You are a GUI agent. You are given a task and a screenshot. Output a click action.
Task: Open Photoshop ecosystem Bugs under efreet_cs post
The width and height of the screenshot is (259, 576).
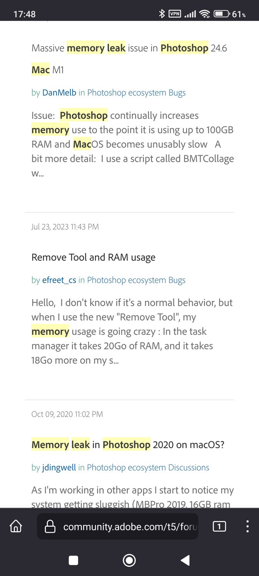click(136, 280)
